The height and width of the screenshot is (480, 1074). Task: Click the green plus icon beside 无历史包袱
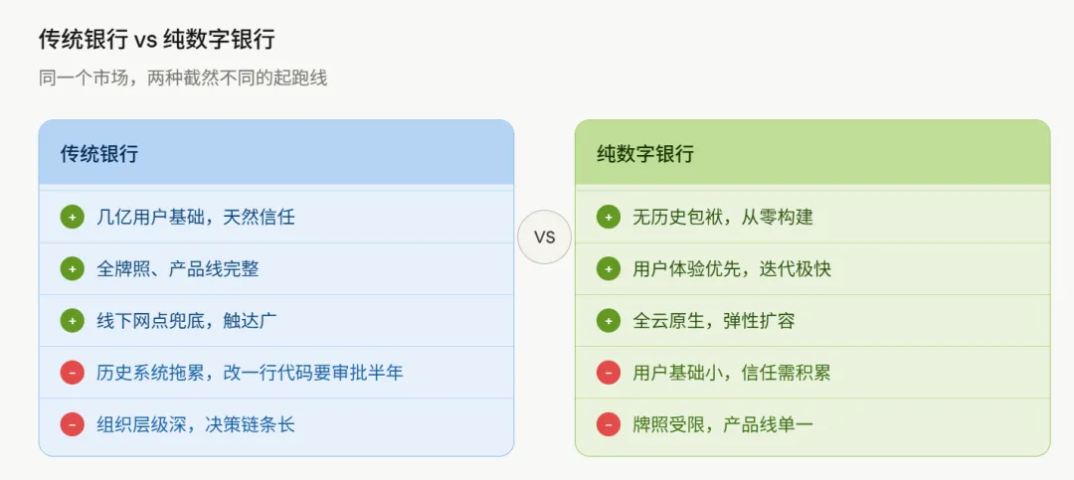(x=609, y=217)
